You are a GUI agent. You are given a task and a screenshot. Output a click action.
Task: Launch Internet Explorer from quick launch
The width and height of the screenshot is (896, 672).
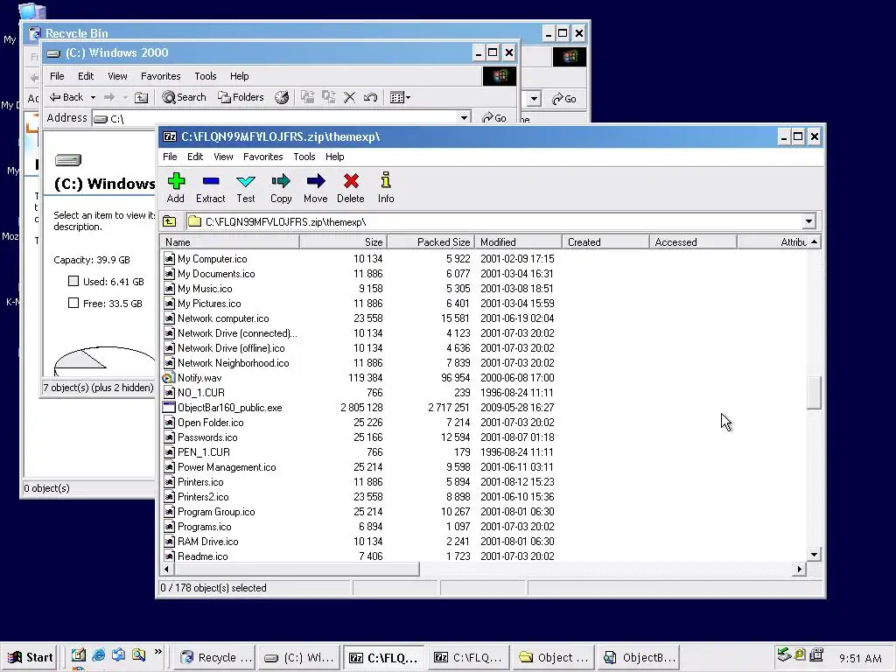click(x=98, y=655)
